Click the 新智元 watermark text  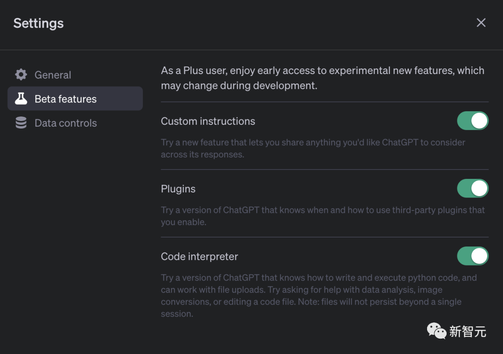pos(467,332)
